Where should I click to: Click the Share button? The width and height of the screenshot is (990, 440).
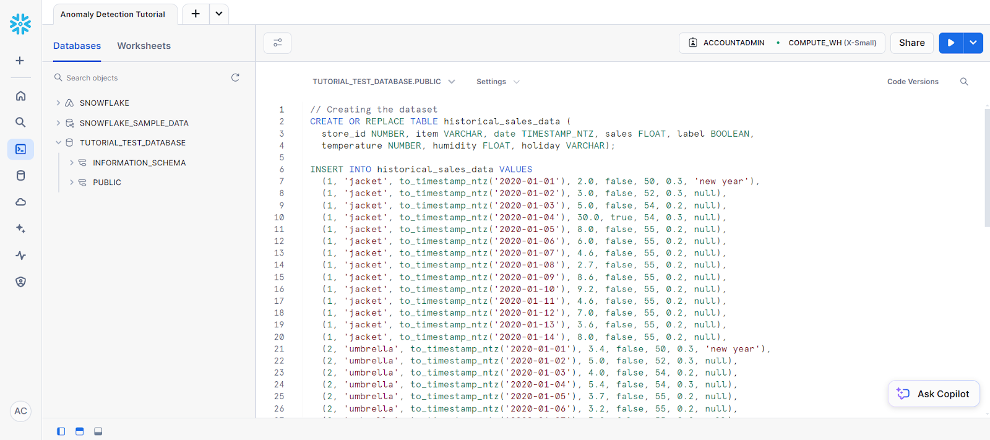[912, 43]
